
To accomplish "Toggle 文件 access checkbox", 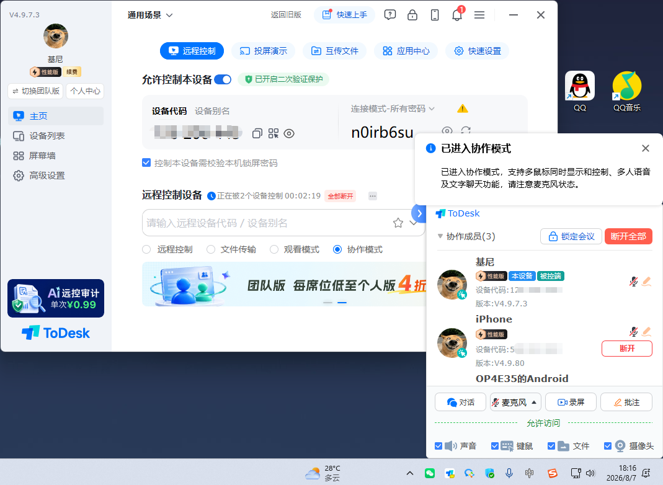I will click(551, 446).
